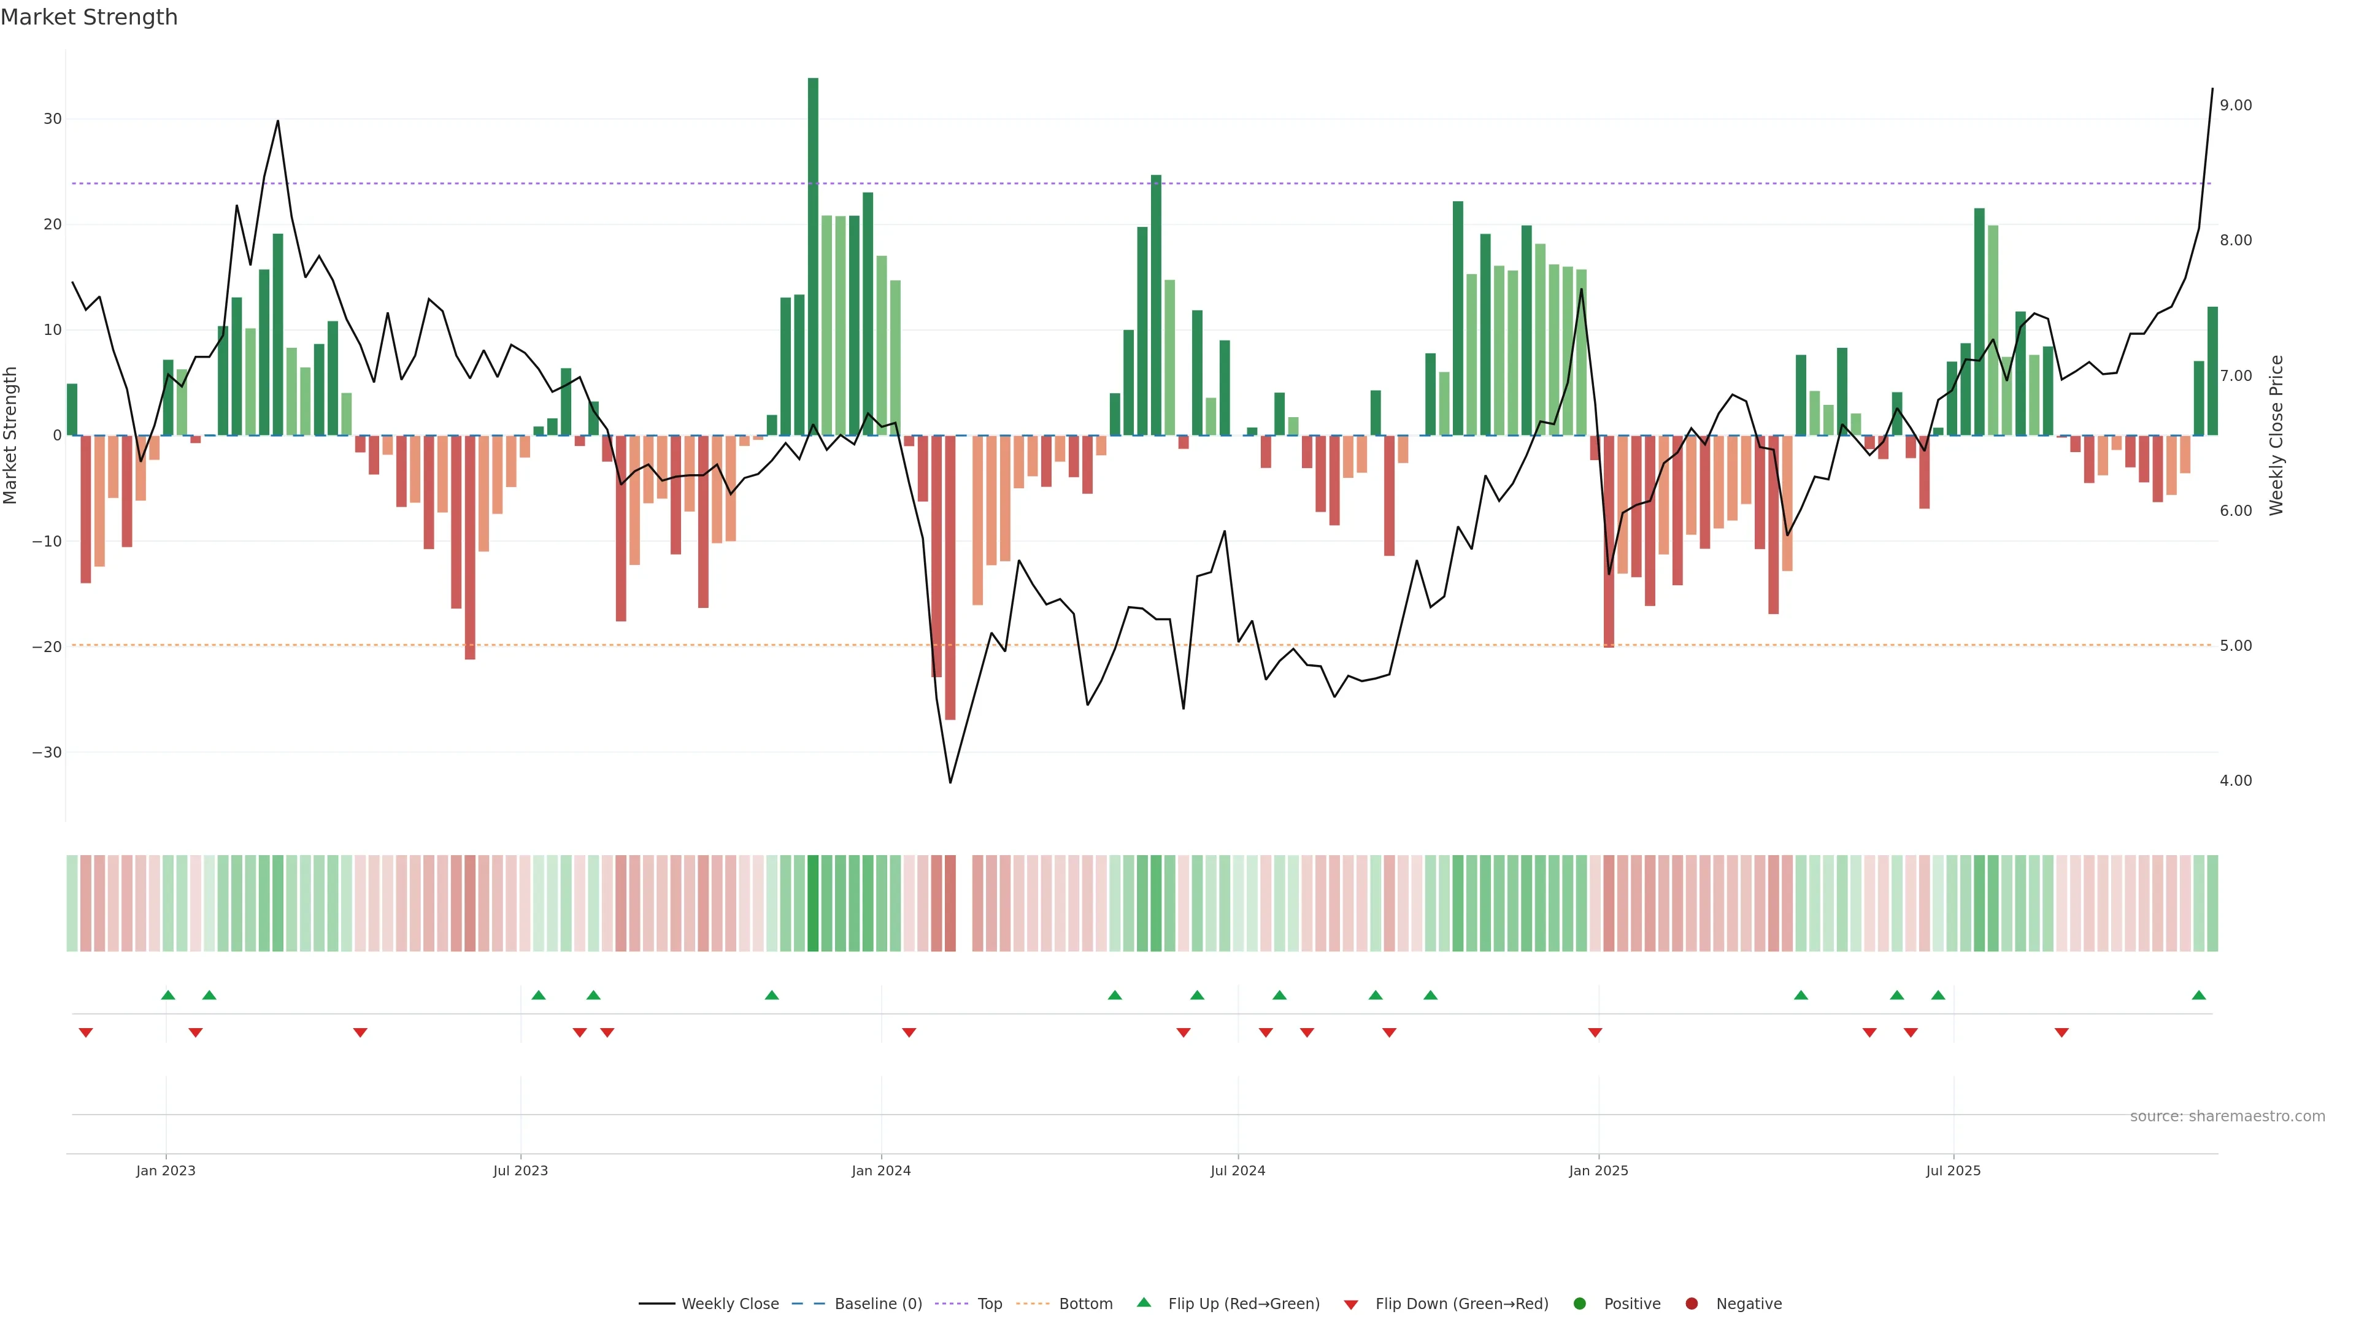Click the Positive green circle legend icon
This screenshot has width=2356, height=1325.
coord(1579,1304)
